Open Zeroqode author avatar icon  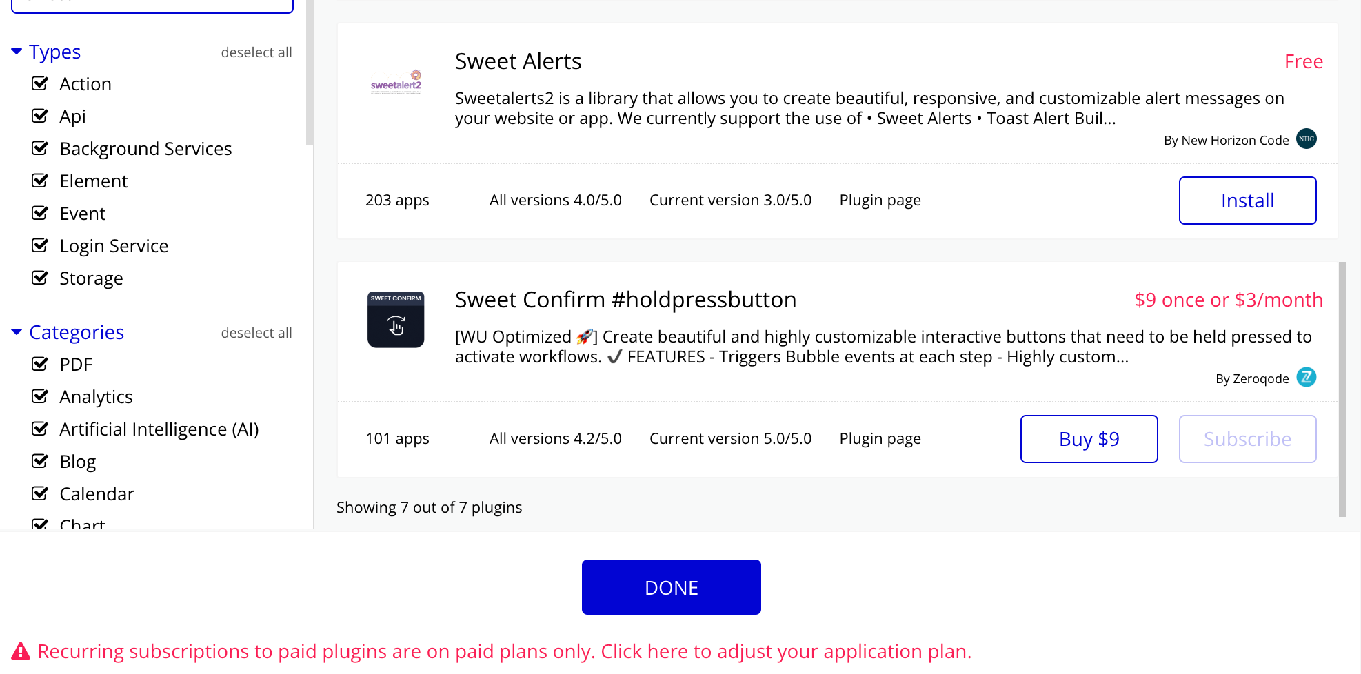[x=1307, y=378]
